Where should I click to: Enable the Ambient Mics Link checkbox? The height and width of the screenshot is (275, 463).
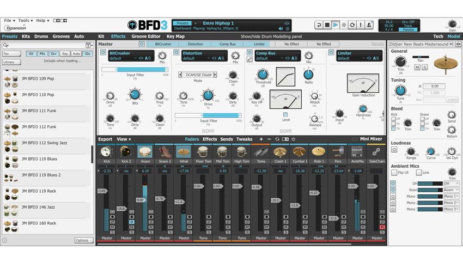(419, 173)
